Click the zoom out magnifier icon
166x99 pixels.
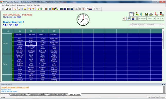click(x=33, y=9)
